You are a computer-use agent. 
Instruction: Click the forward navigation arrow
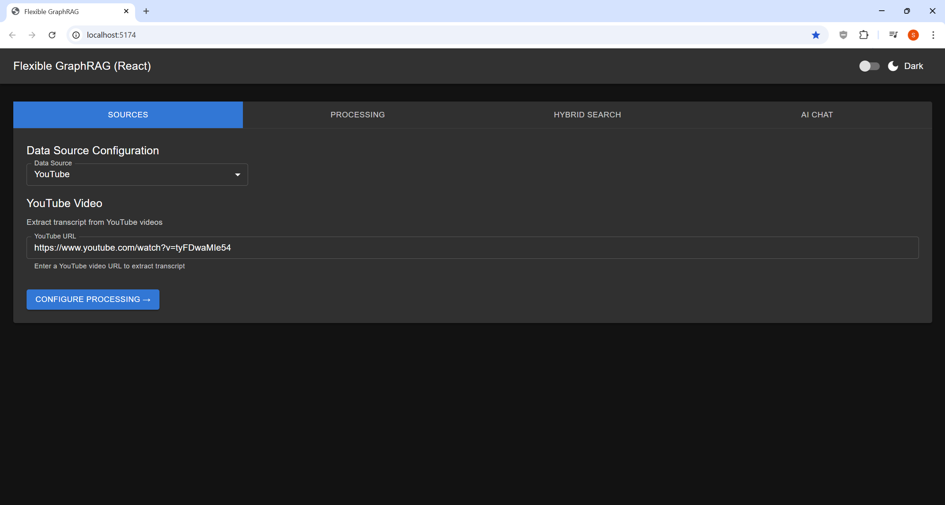(32, 35)
